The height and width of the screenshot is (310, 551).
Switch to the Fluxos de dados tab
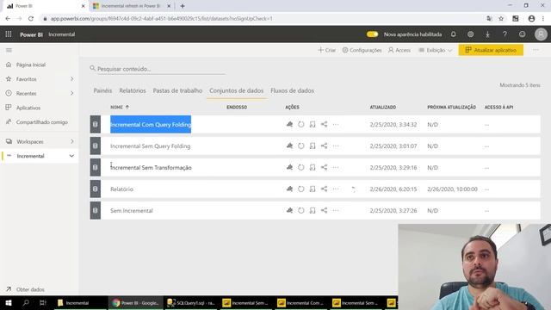[x=293, y=90]
